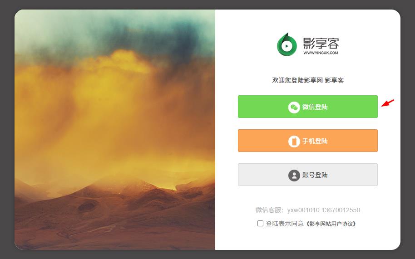
Task: Open the 《影享网站用户协议》 link
Action: [331, 224]
